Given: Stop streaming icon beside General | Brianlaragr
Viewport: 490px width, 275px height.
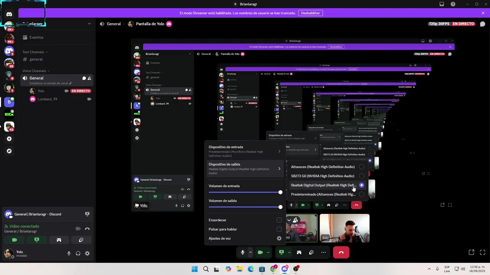Looking at the screenshot, I should coord(87,214).
